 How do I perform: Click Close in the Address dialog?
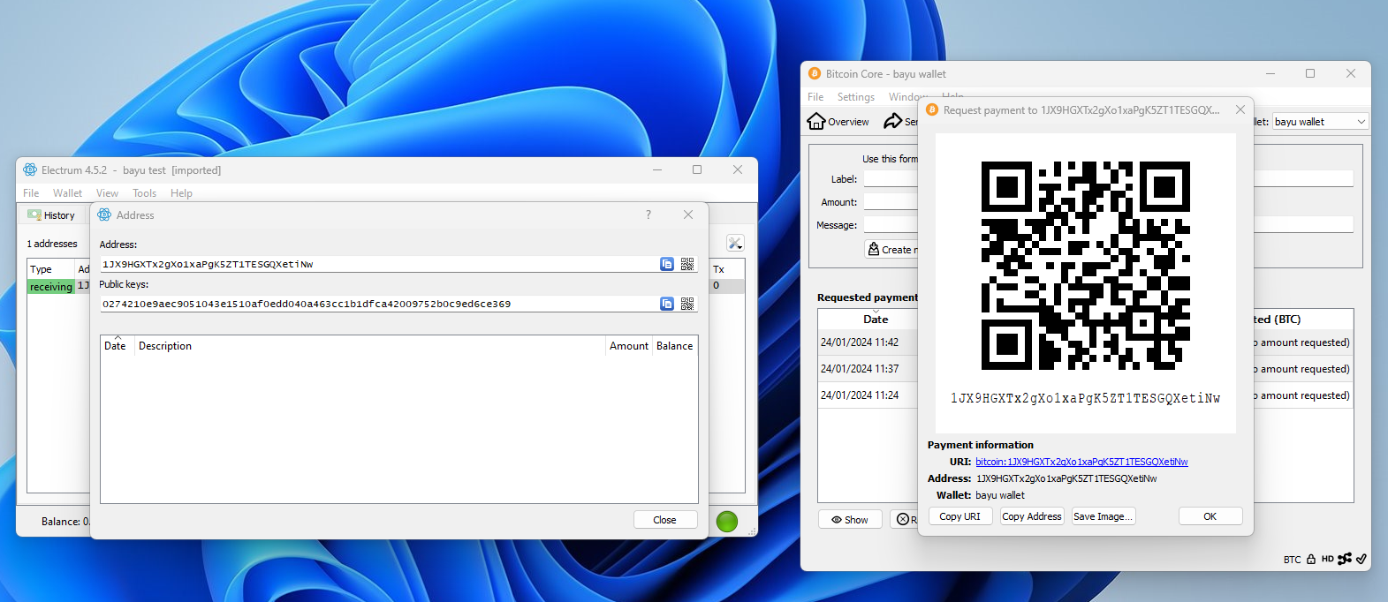click(665, 520)
